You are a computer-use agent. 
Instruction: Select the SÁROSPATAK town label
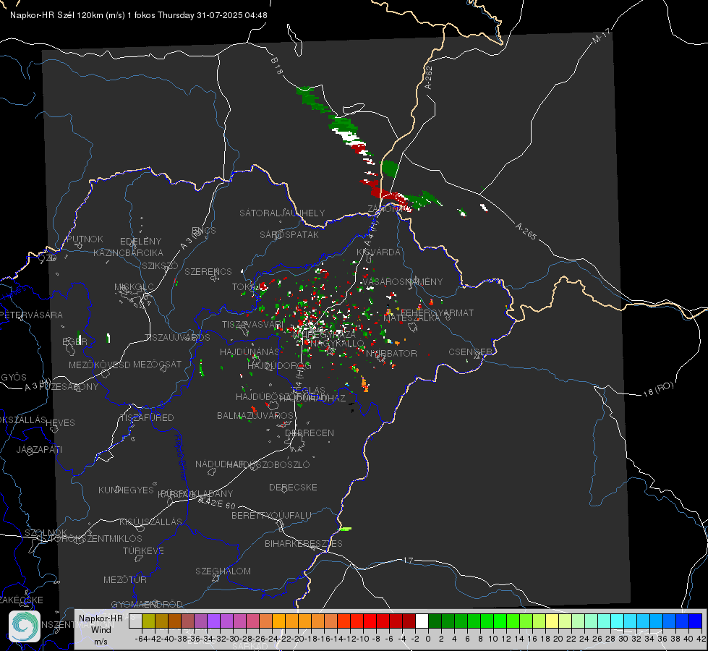pyautogui.click(x=289, y=234)
